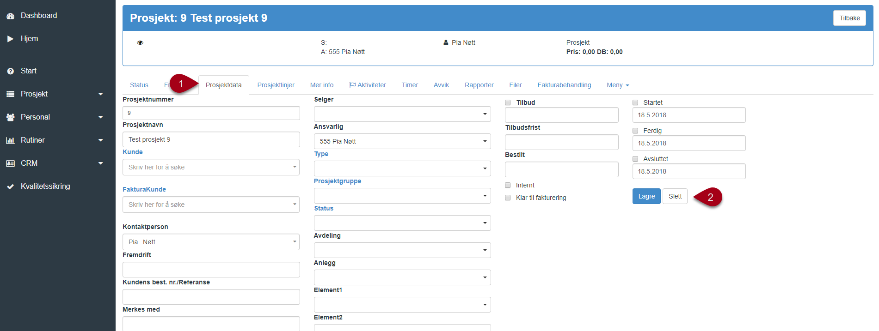This screenshot has height=331, width=879.
Task: Click the Hjem play-arrow icon
Action: [x=10, y=39]
